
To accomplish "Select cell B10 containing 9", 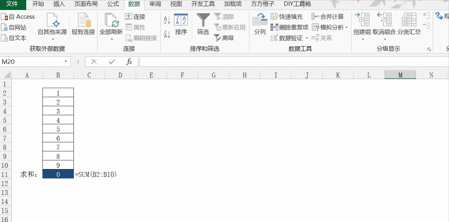I will pos(58,165).
